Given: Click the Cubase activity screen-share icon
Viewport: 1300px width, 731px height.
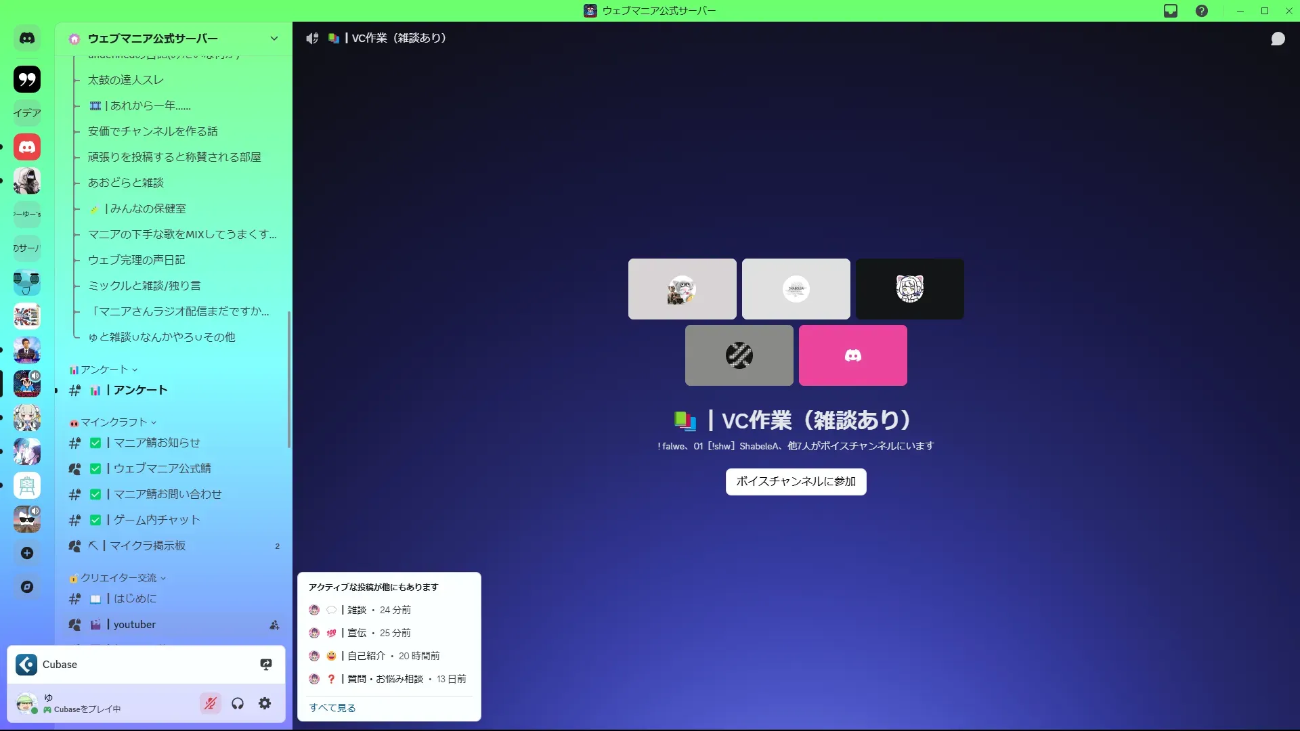Looking at the screenshot, I should tap(266, 665).
